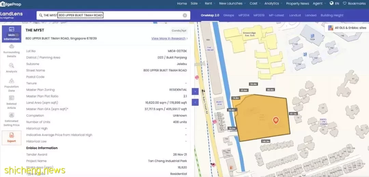This screenshot has width=369, height=177.
Task: Click the Greenridge Sec Sch building on map
Action: click(249, 34)
